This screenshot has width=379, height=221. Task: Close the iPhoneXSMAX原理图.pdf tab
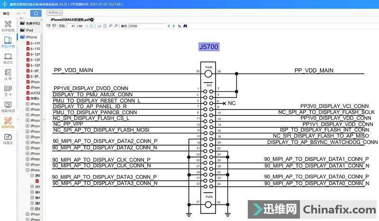(91, 19)
